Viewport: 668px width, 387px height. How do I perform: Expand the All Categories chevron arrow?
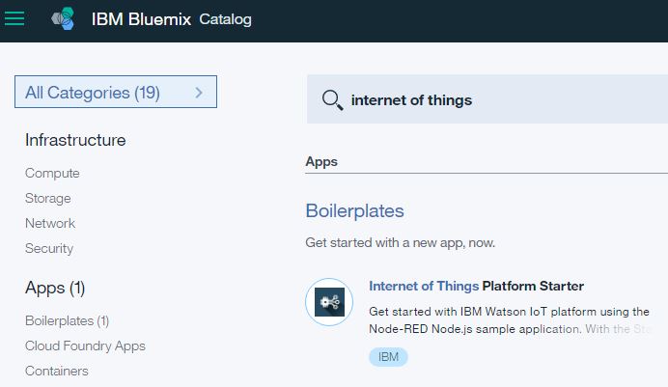point(199,93)
